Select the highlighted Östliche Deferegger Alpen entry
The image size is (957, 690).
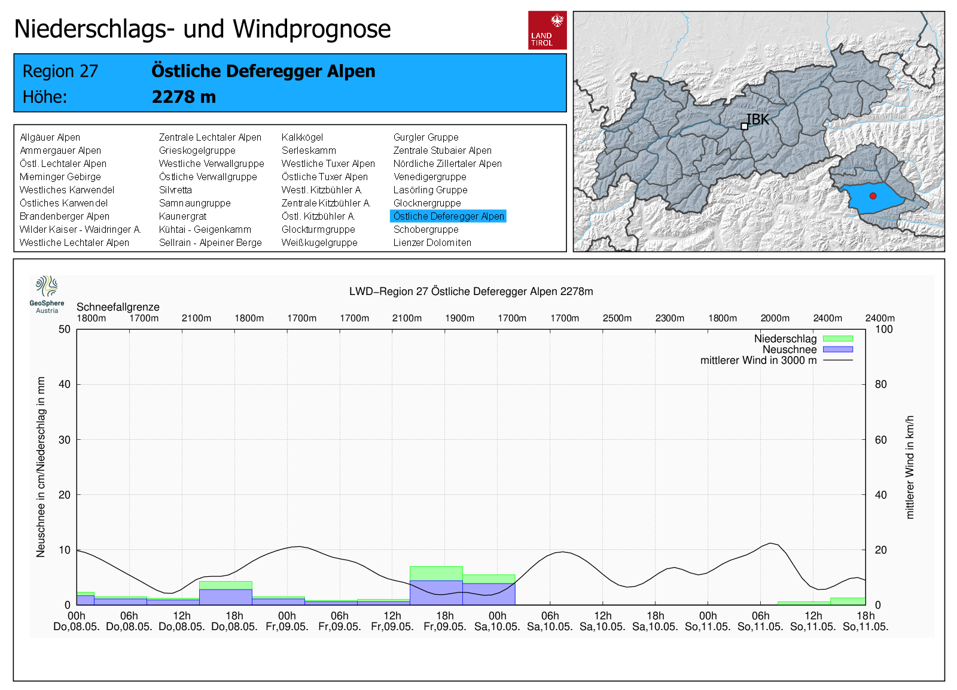[x=448, y=216]
